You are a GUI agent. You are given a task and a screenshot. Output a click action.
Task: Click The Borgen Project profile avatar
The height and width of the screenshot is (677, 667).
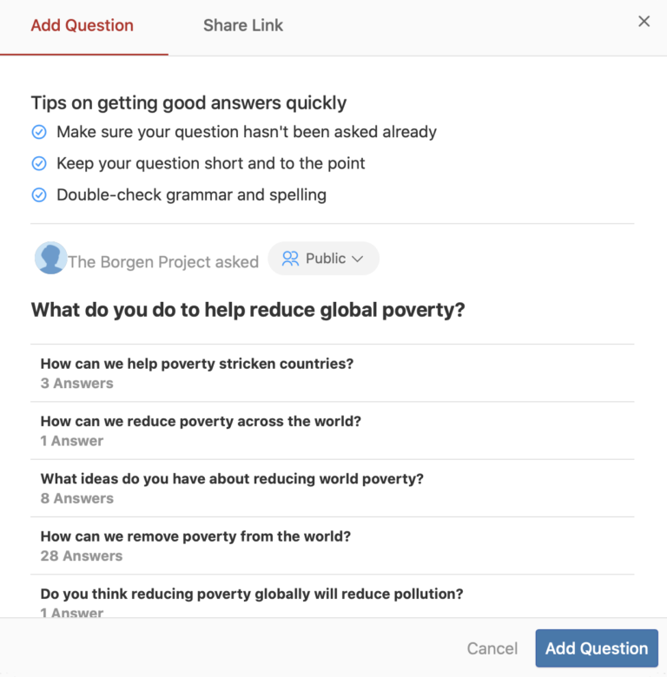(50, 258)
